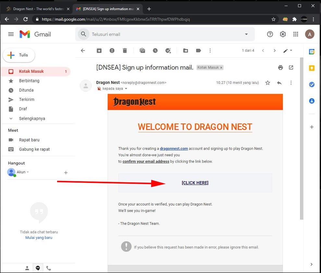Compose a new email with Tulis
This screenshot has width=321, height=273.
(x=19, y=55)
